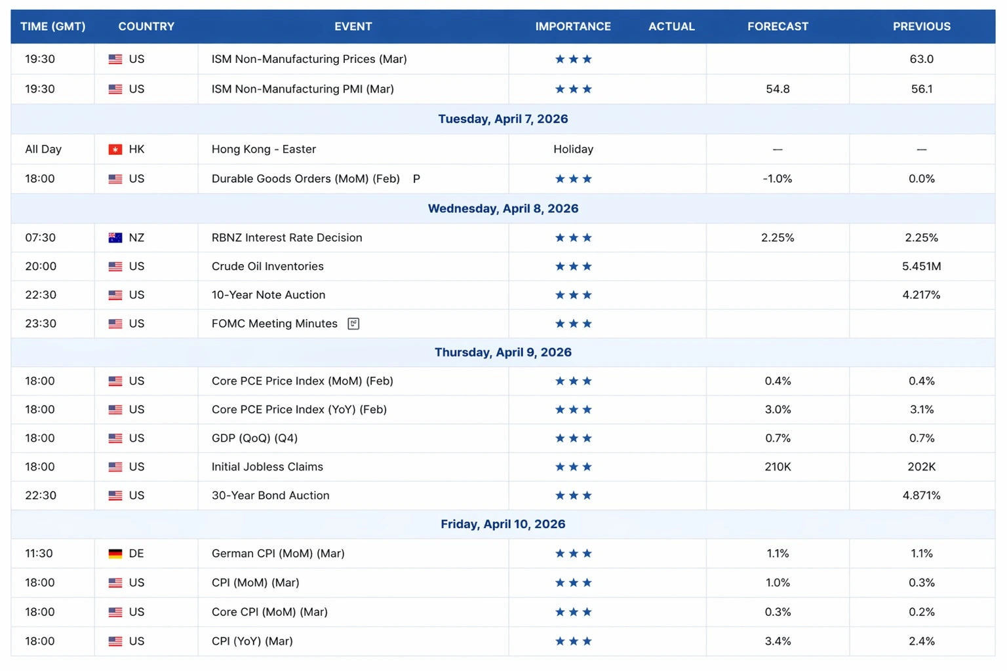Screen dimensions: 1007x671
Task: Open the Hong Kong - Easter holiday entry
Action: [264, 149]
